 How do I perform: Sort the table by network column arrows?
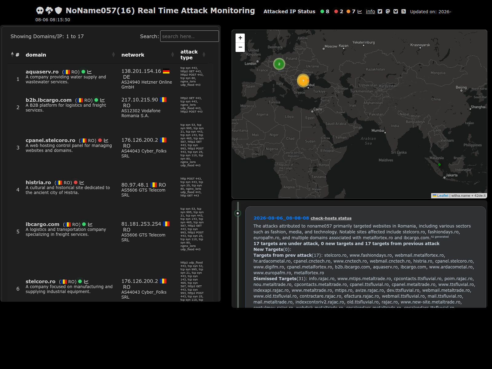173,54
